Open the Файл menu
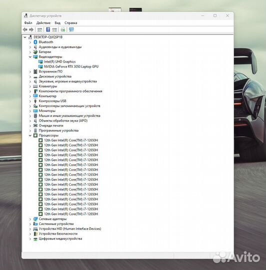The width and height of the screenshot is (266, 270). tap(28, 23)
